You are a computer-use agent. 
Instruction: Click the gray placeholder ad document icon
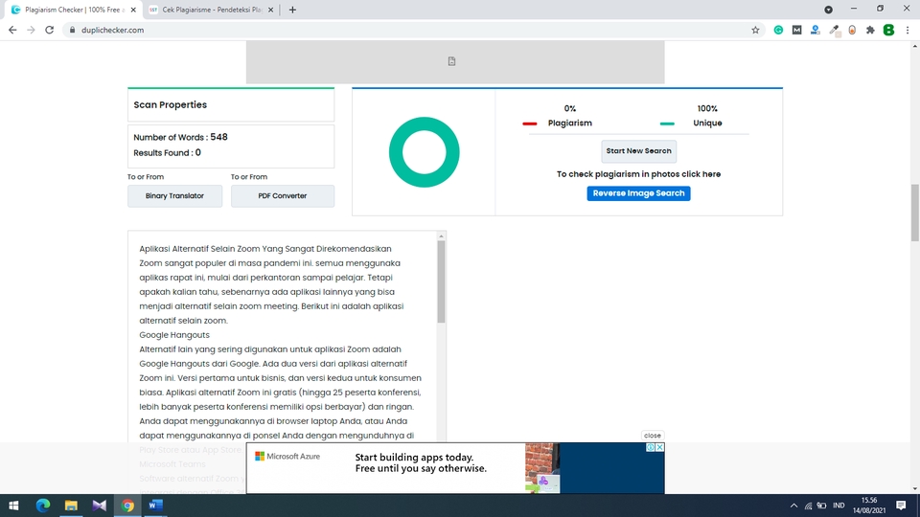point(451,61)
